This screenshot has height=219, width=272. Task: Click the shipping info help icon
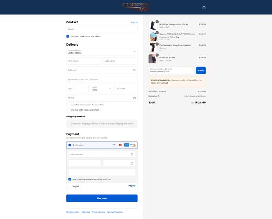pos(159,96)
